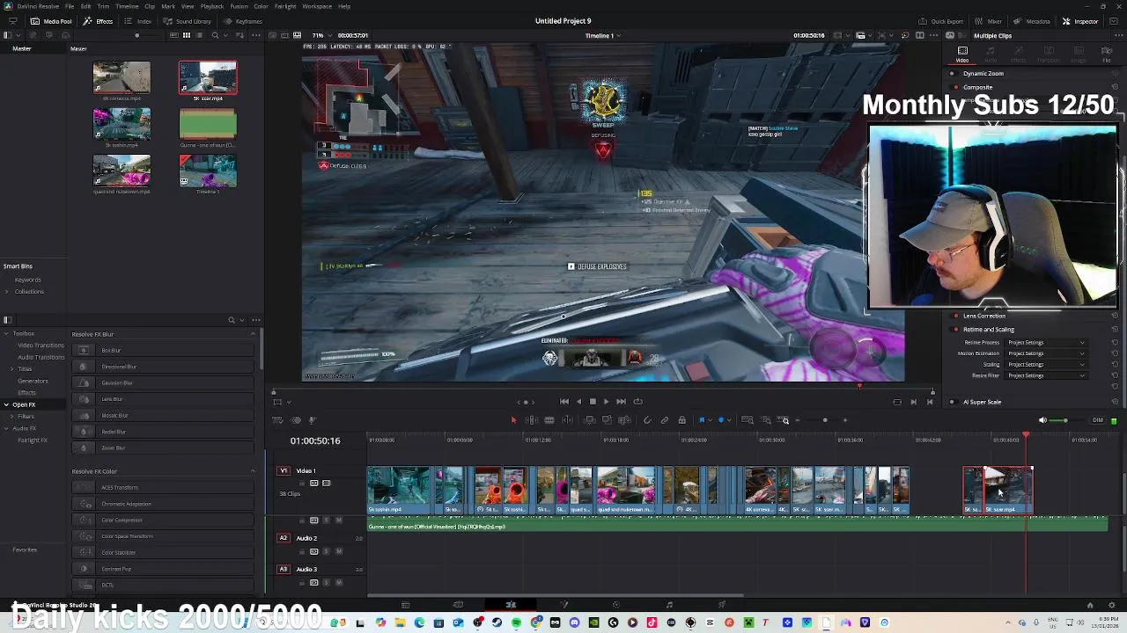The image size is (1127, 633).
Task: Adjust the timeline zoom slider
Action: (x=825, y=420)
